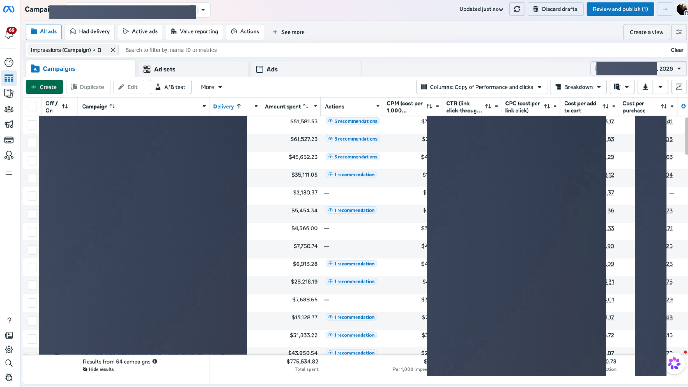Viewport: 688px width, 387px height.
Task: Open Settings gear in sidebar
Action: click(x=9, y=350)
